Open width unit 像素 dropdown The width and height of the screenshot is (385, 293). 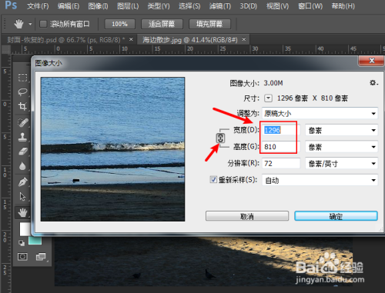tap(341, 130)
